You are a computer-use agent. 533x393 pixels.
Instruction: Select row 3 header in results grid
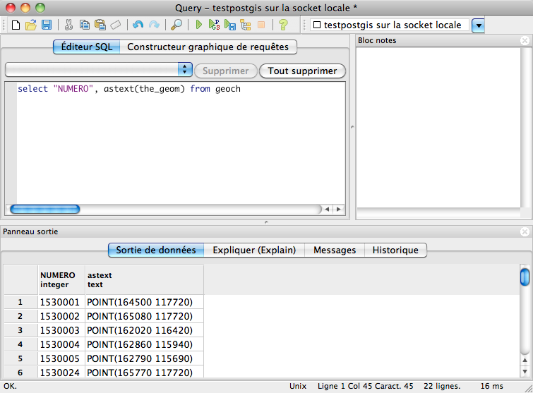pyautogui.click(x=20, y=330)
